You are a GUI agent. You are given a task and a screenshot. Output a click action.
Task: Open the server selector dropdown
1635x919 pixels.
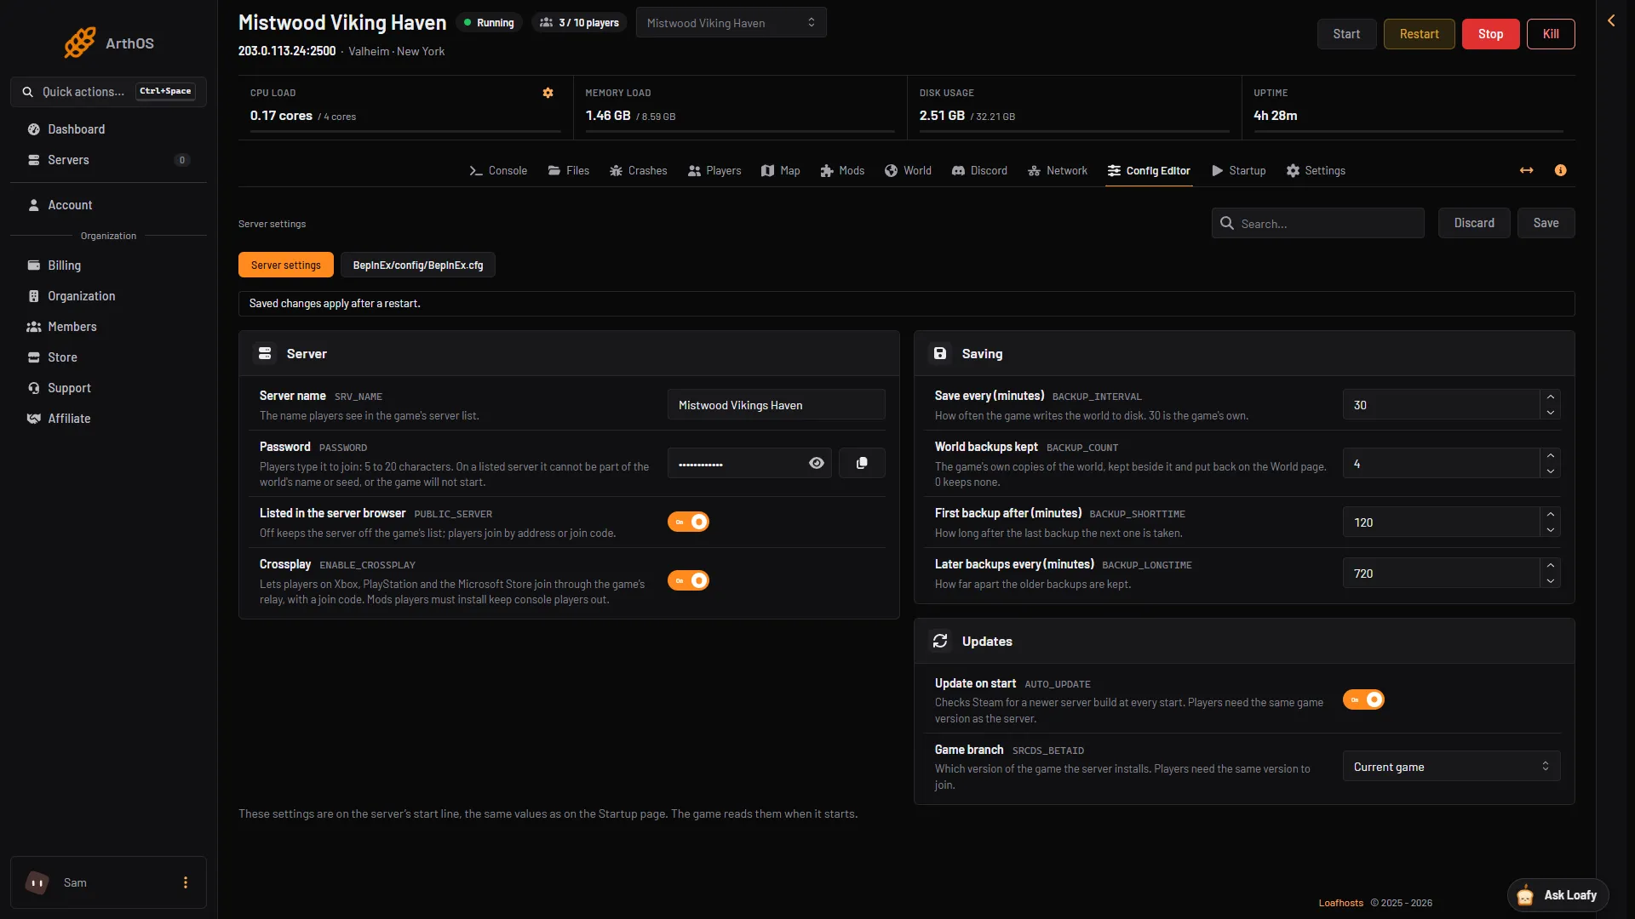pyautogui.click(x=731, y=23)
